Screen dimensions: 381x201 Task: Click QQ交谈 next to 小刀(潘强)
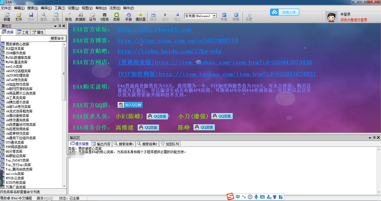pyautogui.click(x=222, y=116)
